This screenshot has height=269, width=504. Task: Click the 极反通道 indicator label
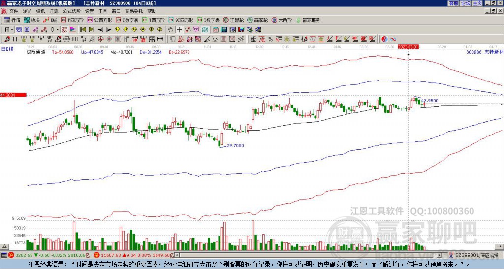coord(36,52)
